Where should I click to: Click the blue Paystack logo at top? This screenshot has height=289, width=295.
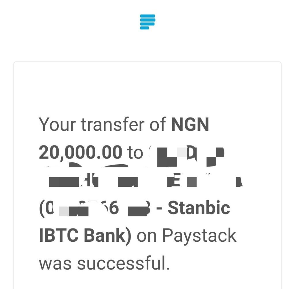[x=147, y=22]
